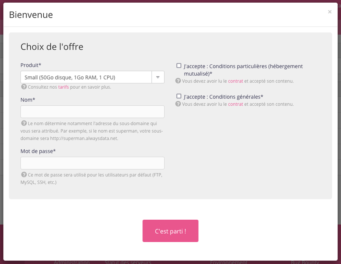Accept Conditions particulières checkbox

point(179,66)
